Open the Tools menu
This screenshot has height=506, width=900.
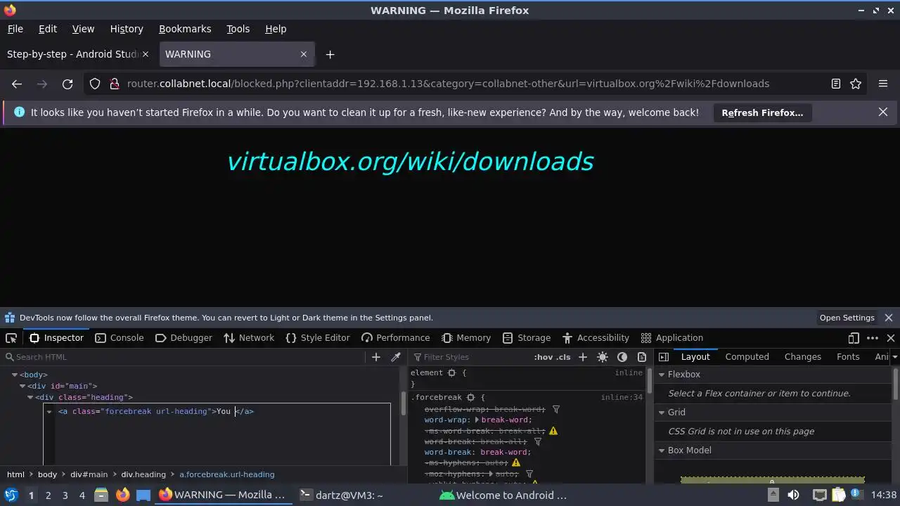[238, 29]
